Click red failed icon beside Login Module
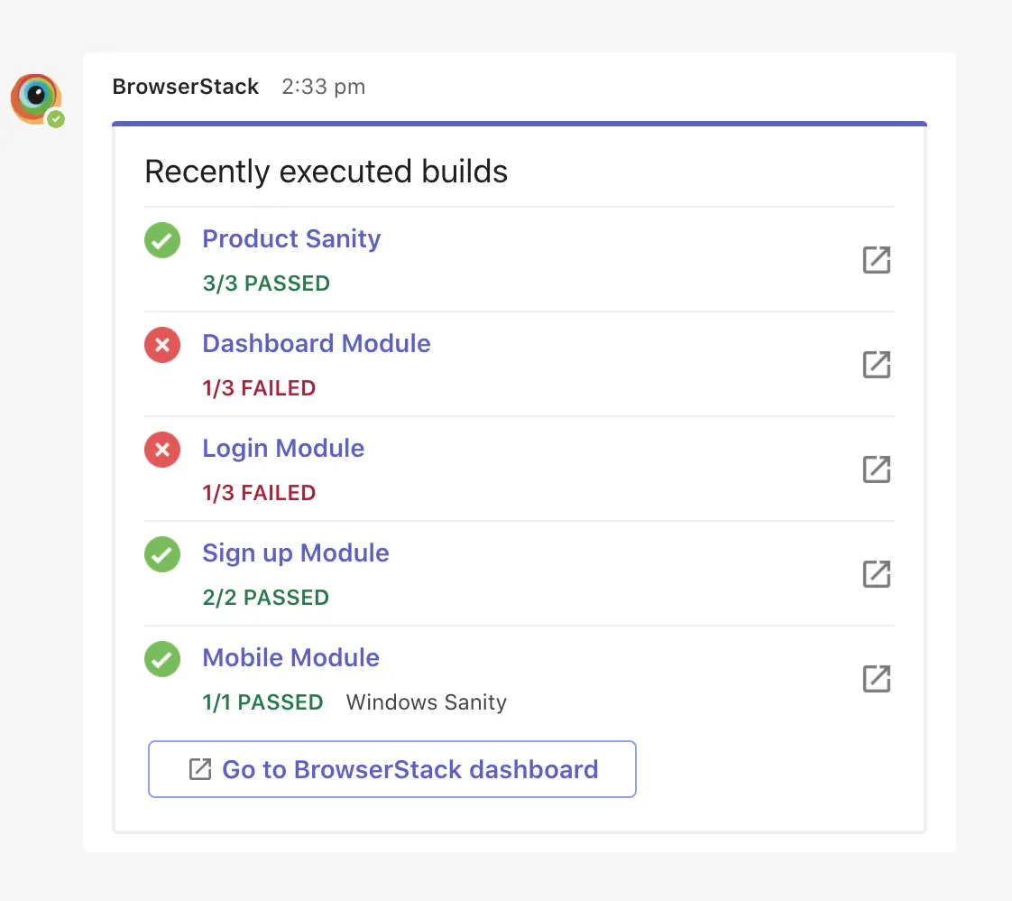 pos(162,450)
